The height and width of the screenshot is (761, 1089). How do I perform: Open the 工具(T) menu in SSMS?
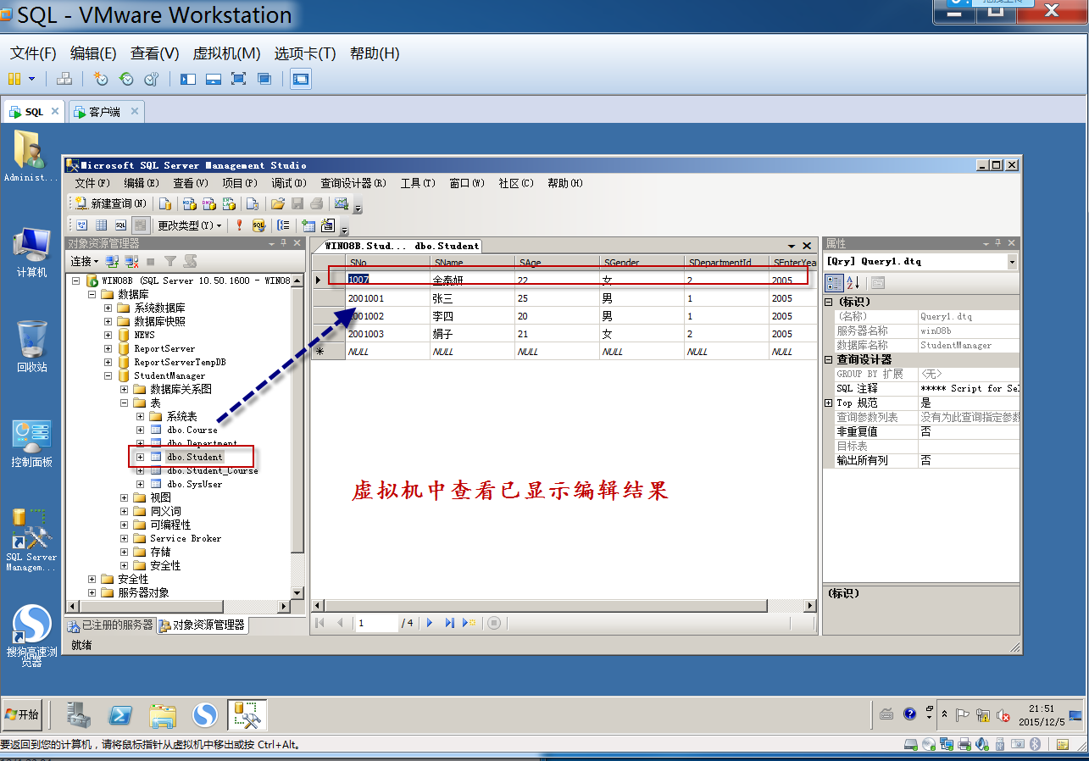tap(418, 183)
